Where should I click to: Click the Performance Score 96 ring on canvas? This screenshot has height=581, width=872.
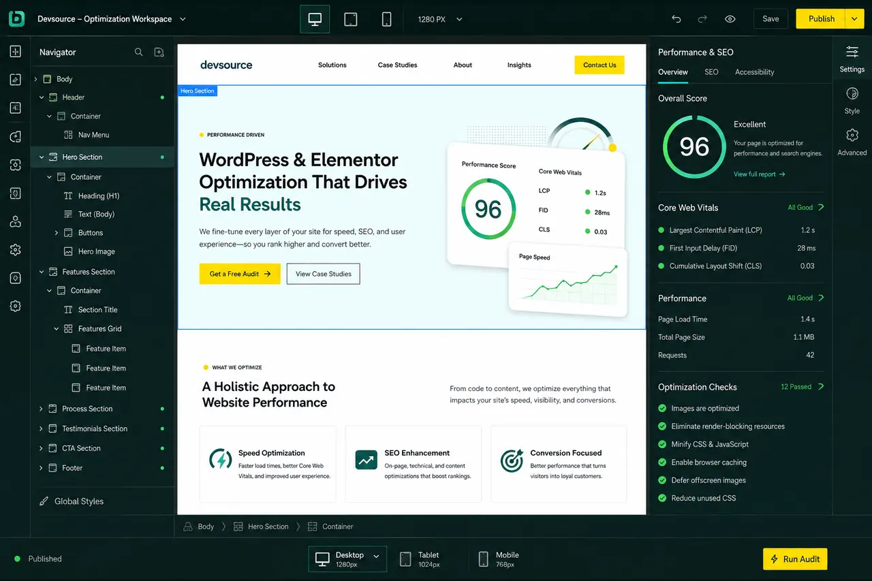488,209
